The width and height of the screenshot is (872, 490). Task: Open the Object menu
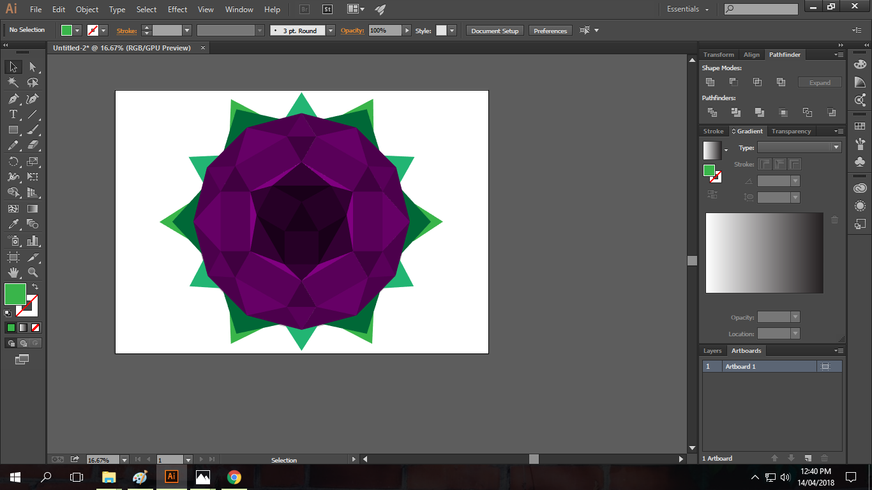click(87, 10)
